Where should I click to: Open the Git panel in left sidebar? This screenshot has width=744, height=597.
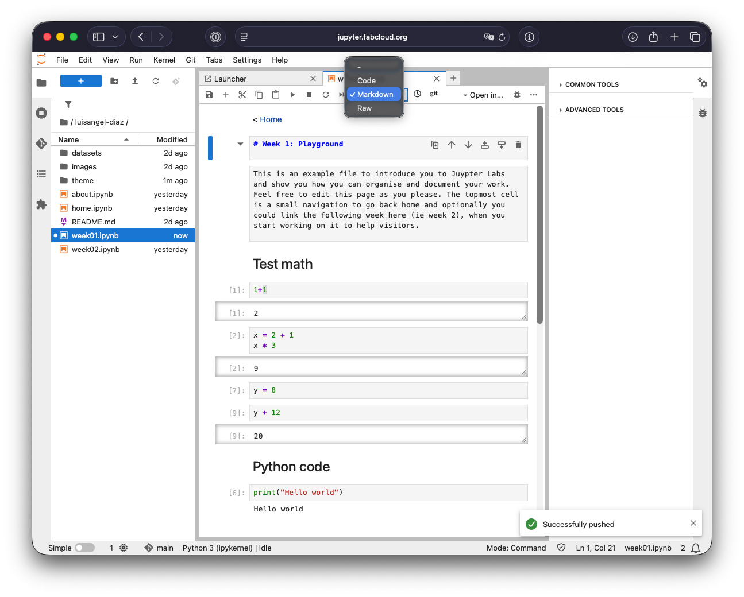click(x=41, y=144)
